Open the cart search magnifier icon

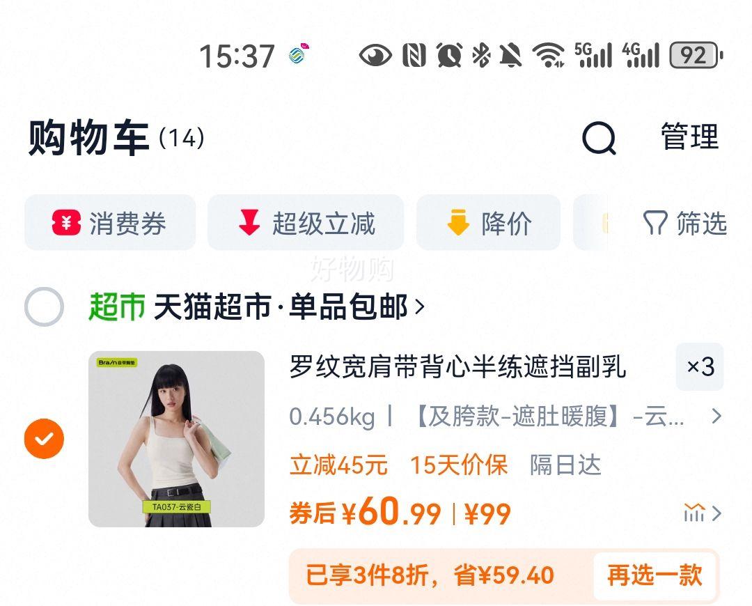coord(599,138)
